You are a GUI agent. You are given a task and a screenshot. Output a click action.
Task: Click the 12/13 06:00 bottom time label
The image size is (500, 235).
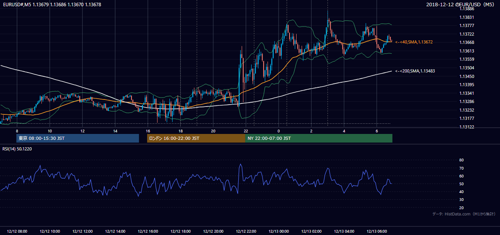377,231
